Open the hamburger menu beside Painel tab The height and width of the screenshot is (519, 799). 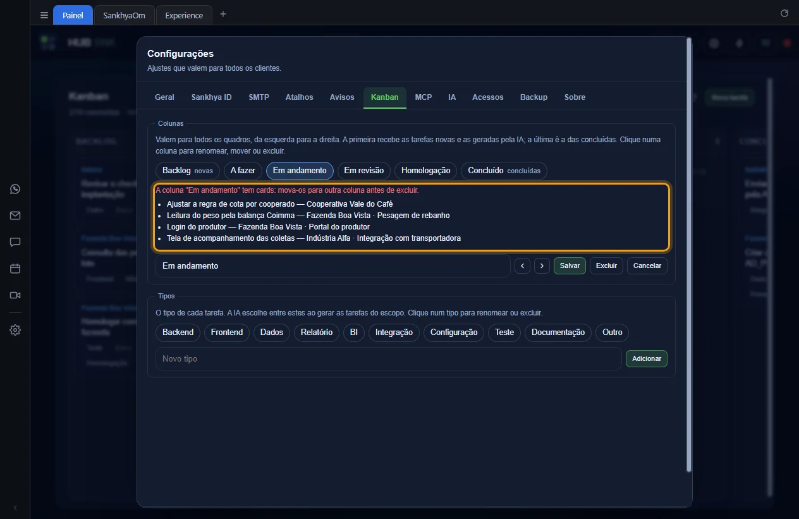(x=44, y=15)
